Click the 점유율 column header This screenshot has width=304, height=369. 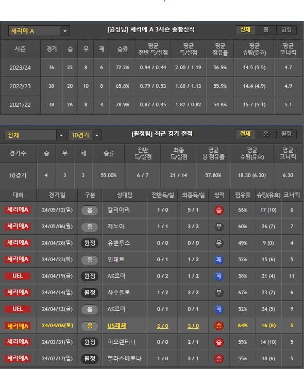[243, 195]
